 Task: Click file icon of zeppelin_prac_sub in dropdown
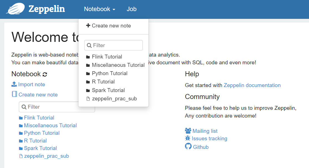tap(88, 99)
